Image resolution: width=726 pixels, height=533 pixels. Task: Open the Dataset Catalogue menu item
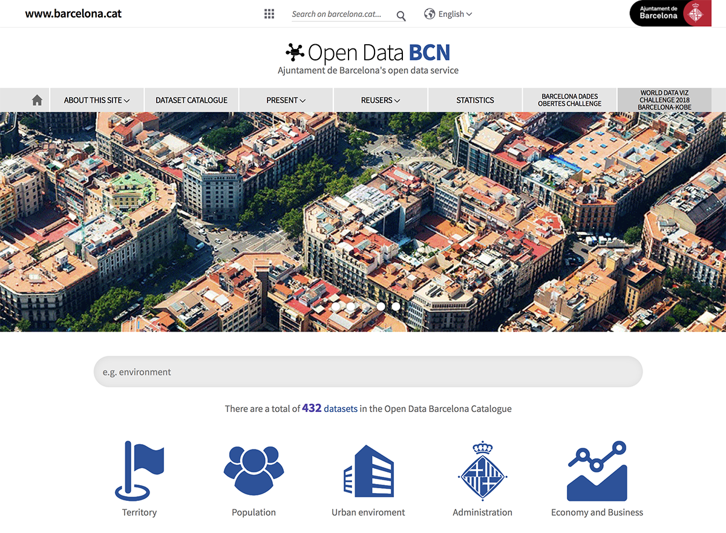pos(191,100)
